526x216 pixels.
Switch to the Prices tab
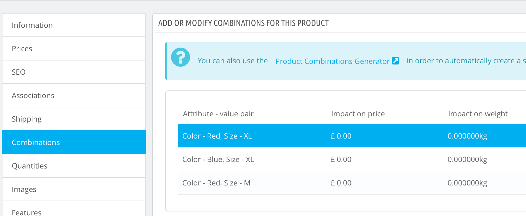[x=74, y=48]
